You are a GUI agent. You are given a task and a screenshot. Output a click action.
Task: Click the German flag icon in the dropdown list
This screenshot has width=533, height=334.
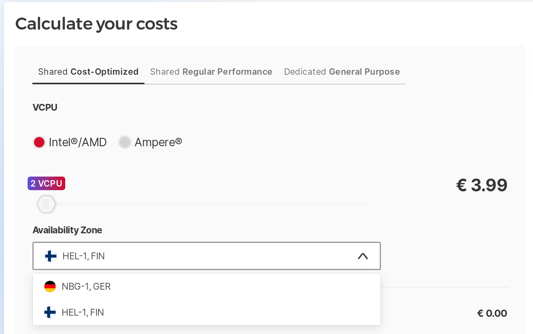pyautogui.click(x=50, y=286)
